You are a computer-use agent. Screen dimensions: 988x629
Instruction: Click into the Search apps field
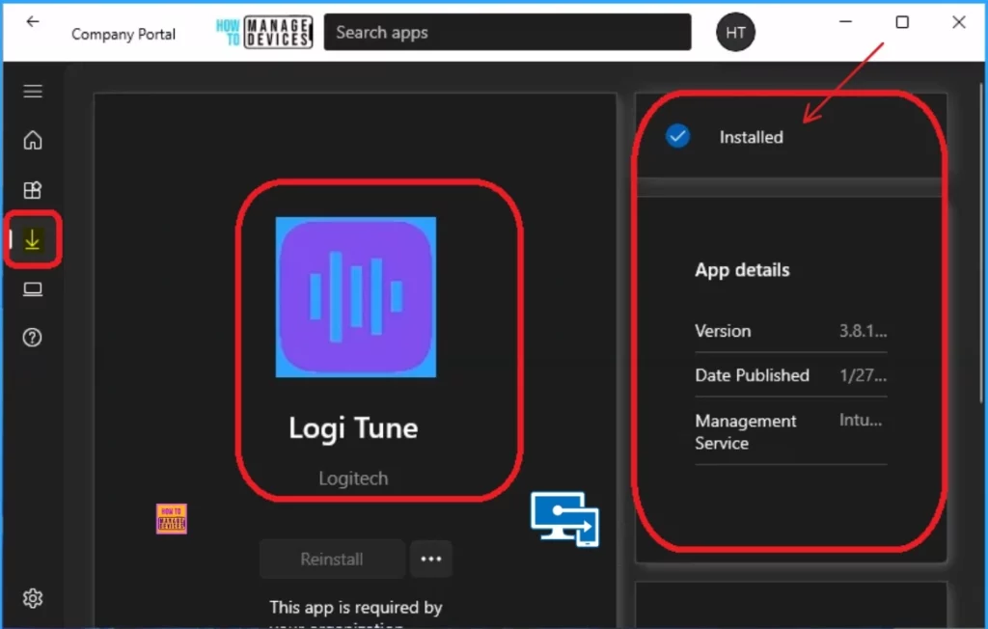point(508,32)
